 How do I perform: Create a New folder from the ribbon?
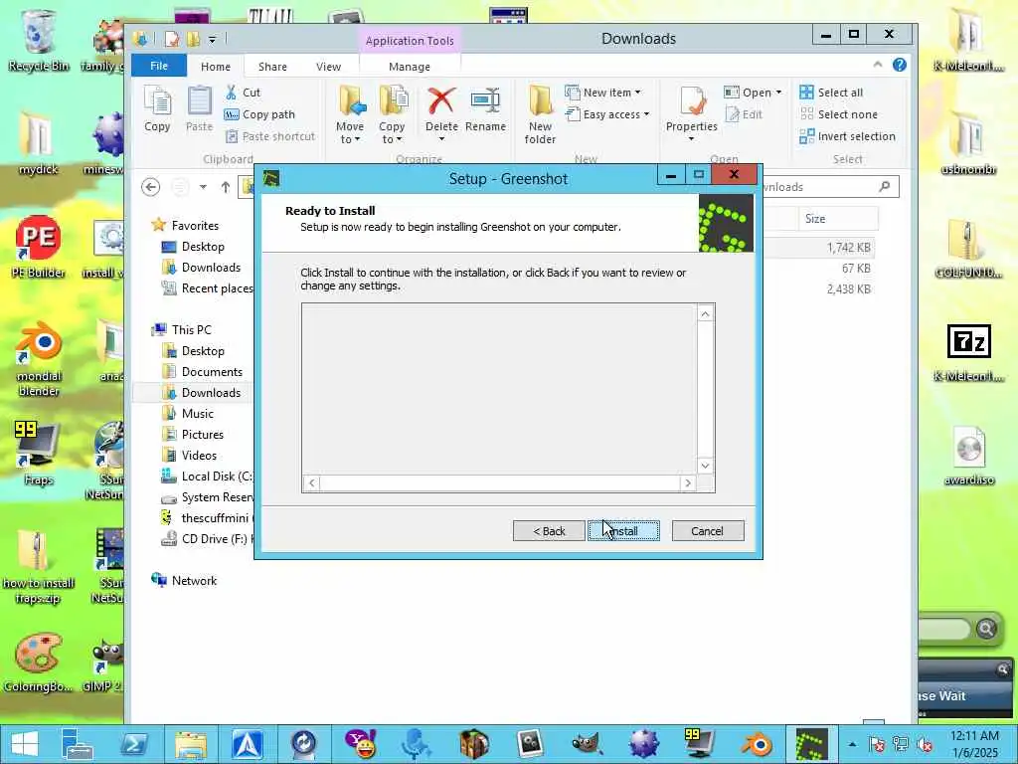click(x=540, y=115)
